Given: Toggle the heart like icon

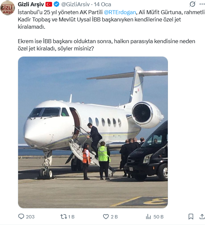Looking at the screenshot, I should pos(106,216).
